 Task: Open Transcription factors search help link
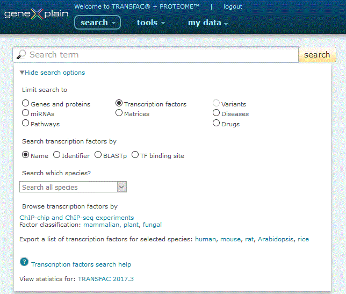pos(81,264)
